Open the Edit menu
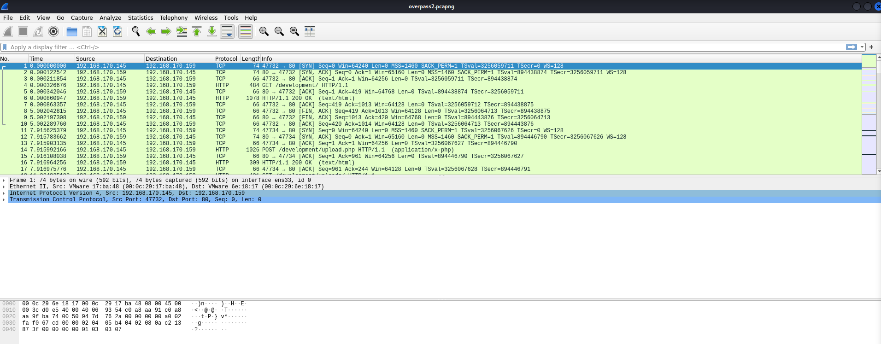The width and height of the screenshot is (881, 344). tap(24, 18)
